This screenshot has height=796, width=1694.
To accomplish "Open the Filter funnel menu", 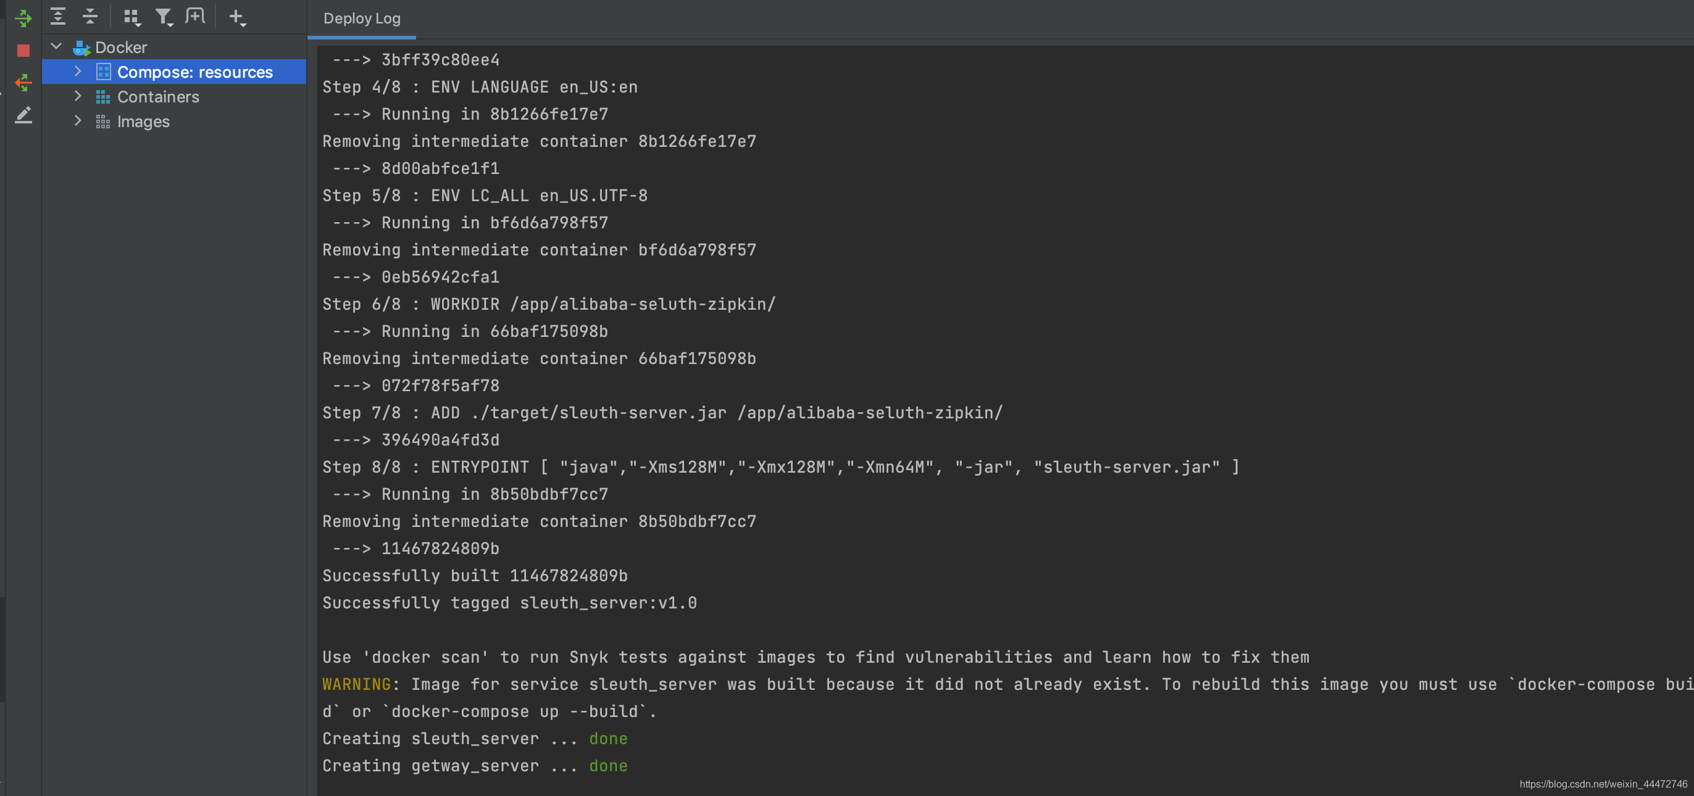I will [164, 18].
